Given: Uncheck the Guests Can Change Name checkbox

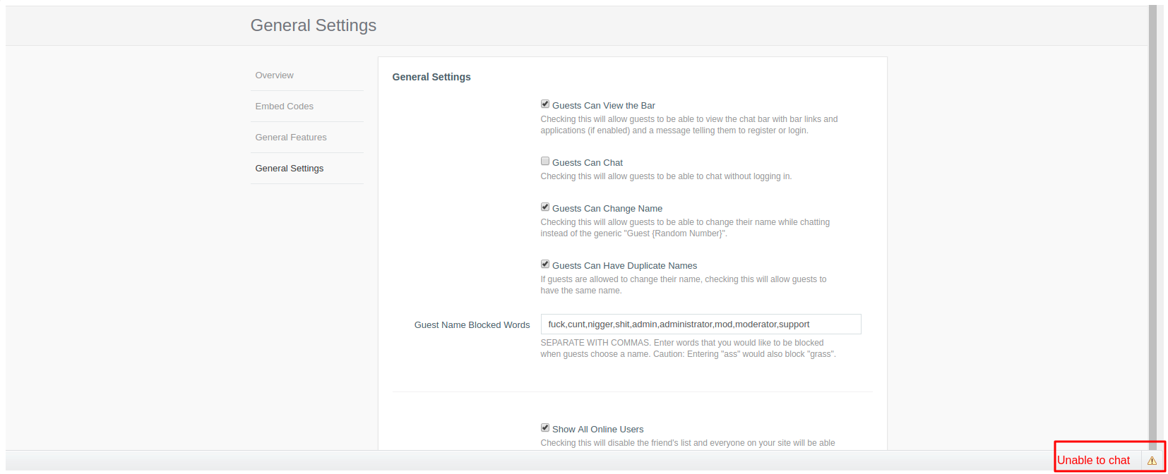Looking at the screenshot, I should pos(545,207).
